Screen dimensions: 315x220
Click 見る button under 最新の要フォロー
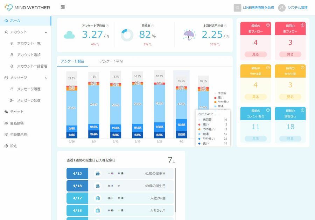tap(255, 54)
